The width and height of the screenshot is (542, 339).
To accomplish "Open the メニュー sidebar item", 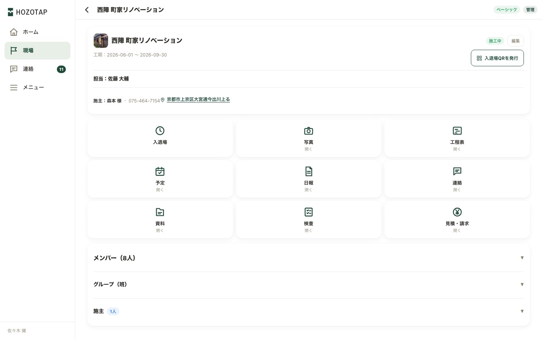I will pos(37,87).
